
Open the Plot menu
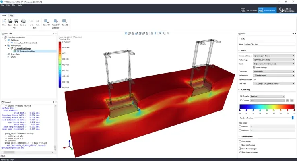tap(14, 5)
